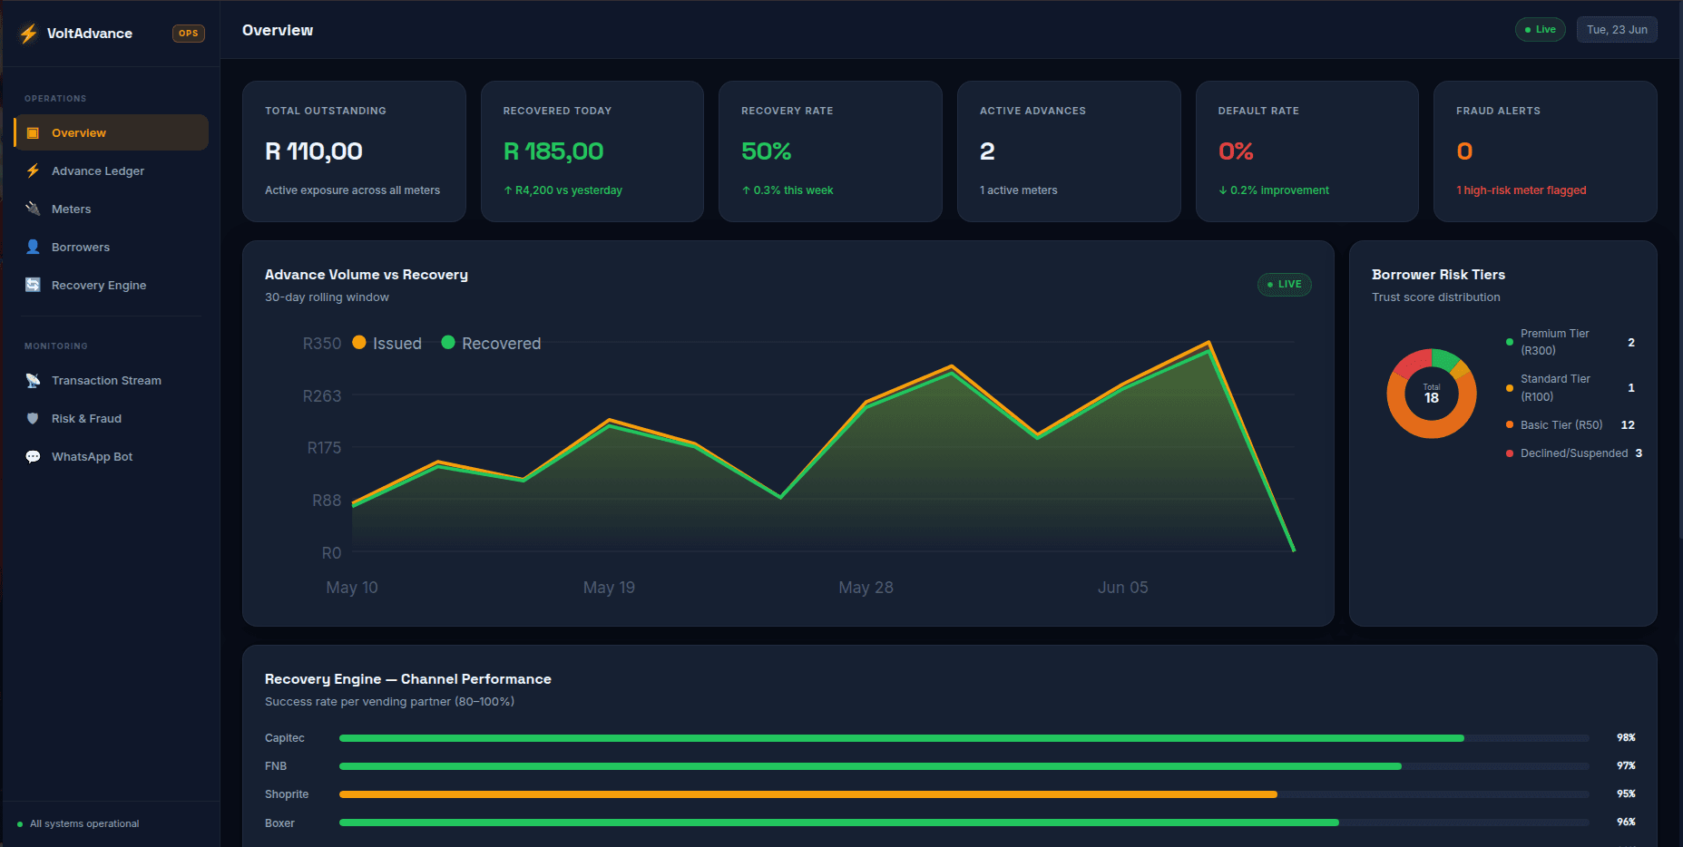Click the Shoprite orange success rate bar
The image size is (1683, 847).
(808, 794)
